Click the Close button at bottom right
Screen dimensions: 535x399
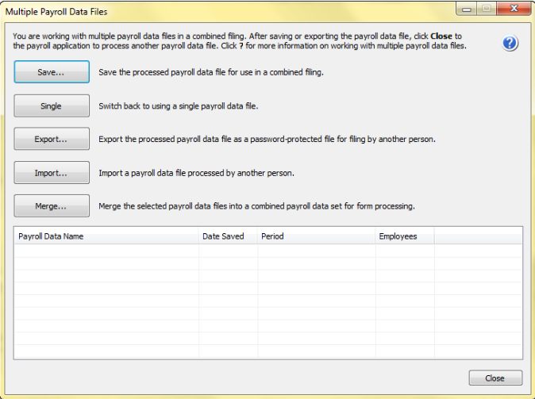click(x=495, y=378)
